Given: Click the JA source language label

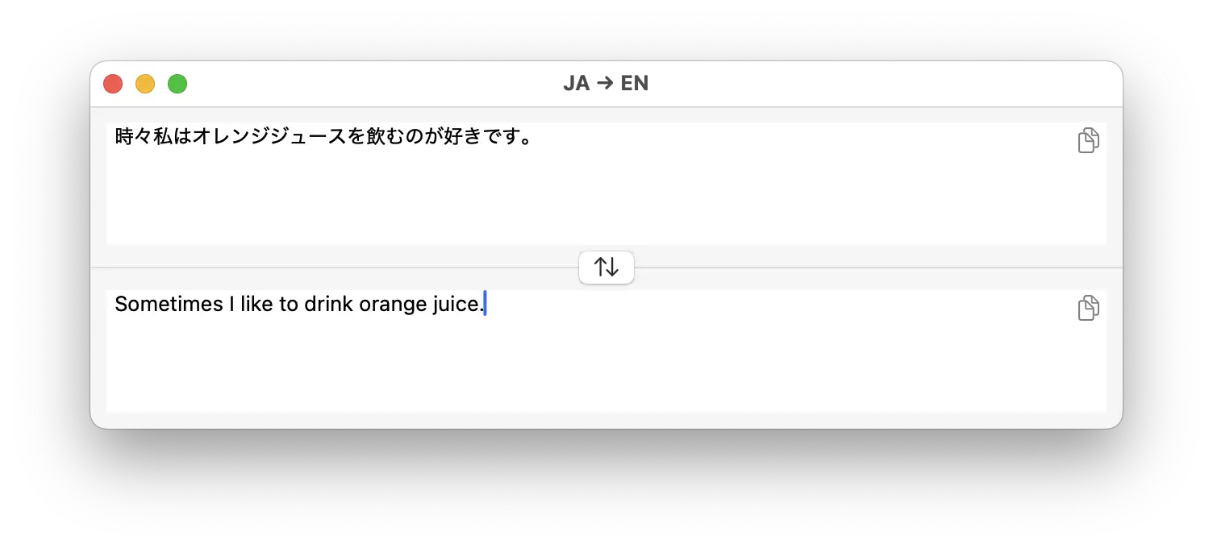Looking at the screenshot, I should (x=576, y=83).
